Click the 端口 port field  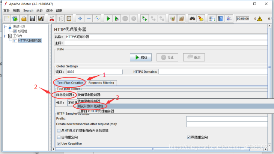click(x=95, y=72)
